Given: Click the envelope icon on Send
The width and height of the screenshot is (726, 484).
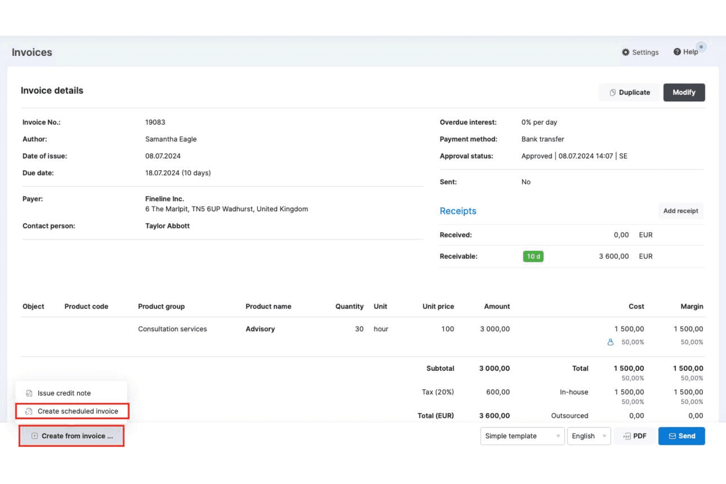Looking at the screenshot, I should (673, 436).
